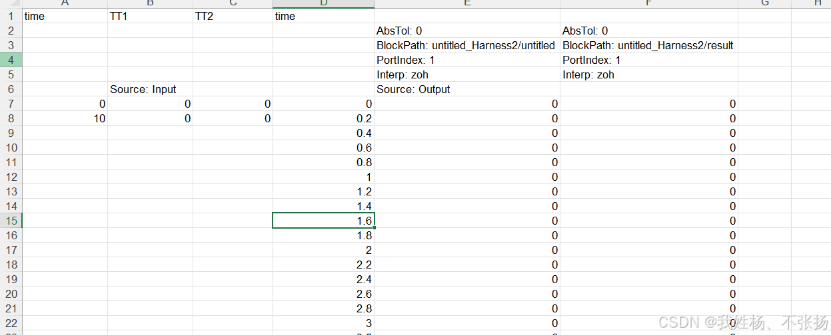The image size is (831, 335).
Task: Select cell C1 labeled TT2
Action: tap(233, 16)
